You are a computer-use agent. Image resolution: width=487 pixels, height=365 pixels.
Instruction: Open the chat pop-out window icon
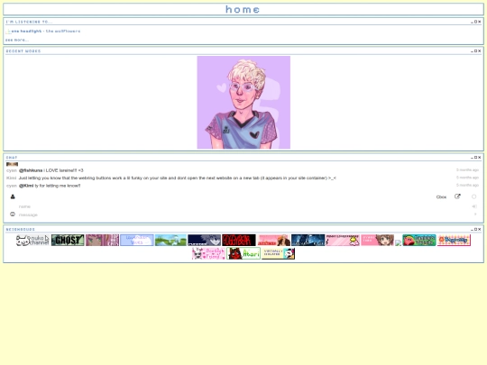[x=457, y=196]
